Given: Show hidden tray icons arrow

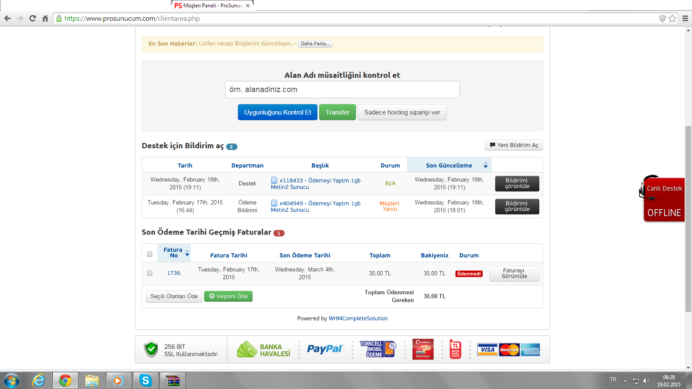Looking at the screenshot, I should tap(625, 381).
